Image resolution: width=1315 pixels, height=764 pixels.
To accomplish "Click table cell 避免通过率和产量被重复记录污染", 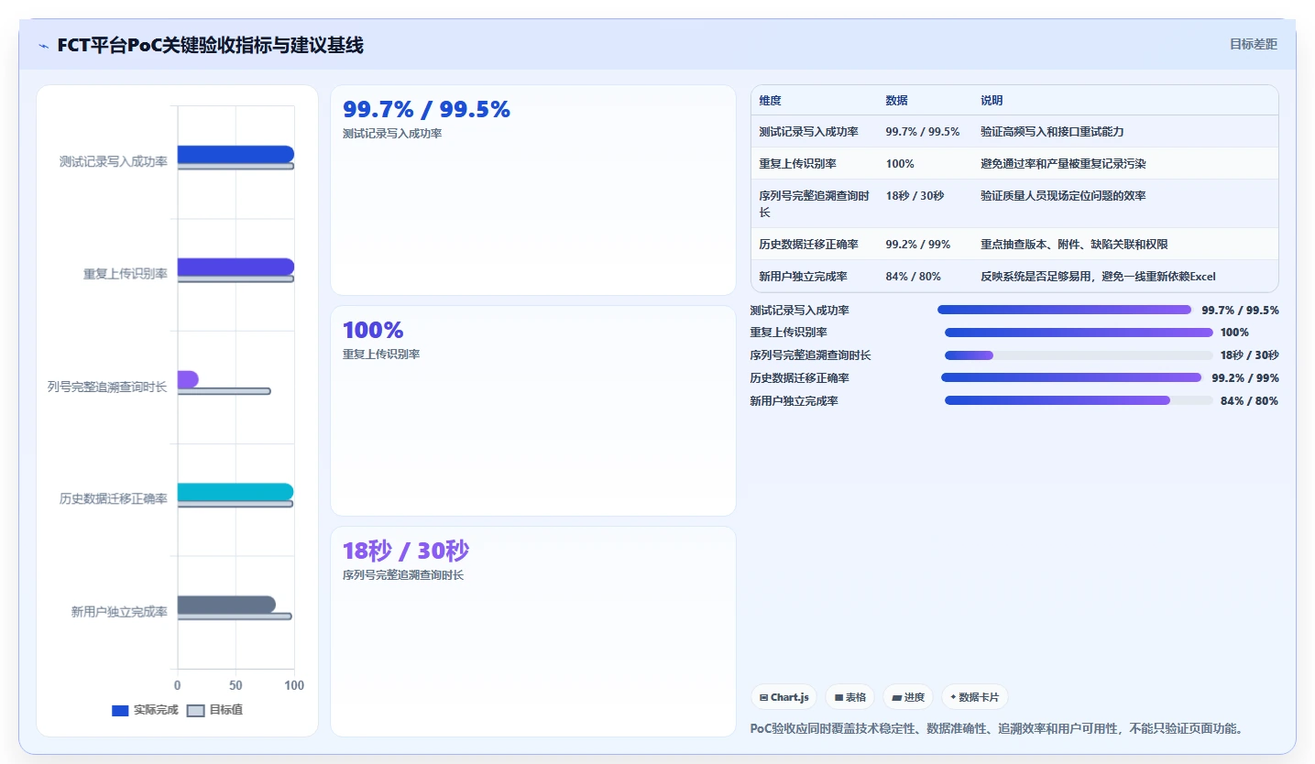I will coord(1064,164).
